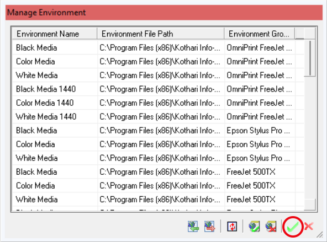Select the FreeJet 500TX Color Media row
The width and height of the screenshot is (327, 242).
click(x=158, y=186)
